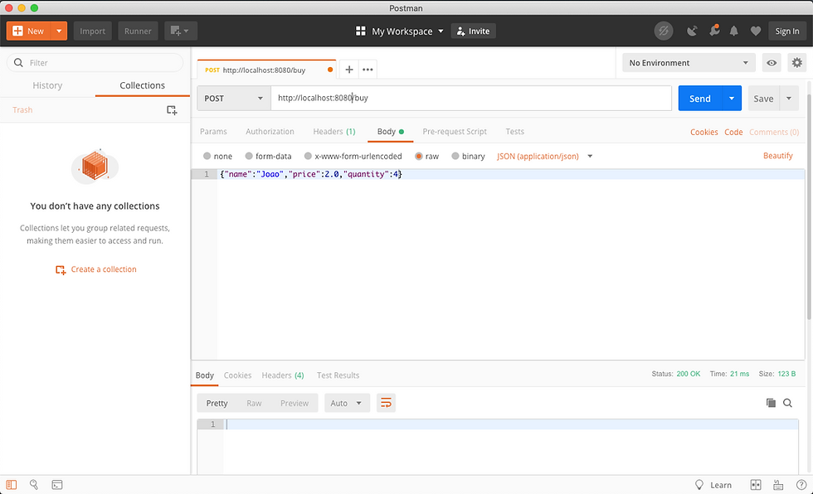
Task: Open manage environments gear icon
Action: coord(796,63)
